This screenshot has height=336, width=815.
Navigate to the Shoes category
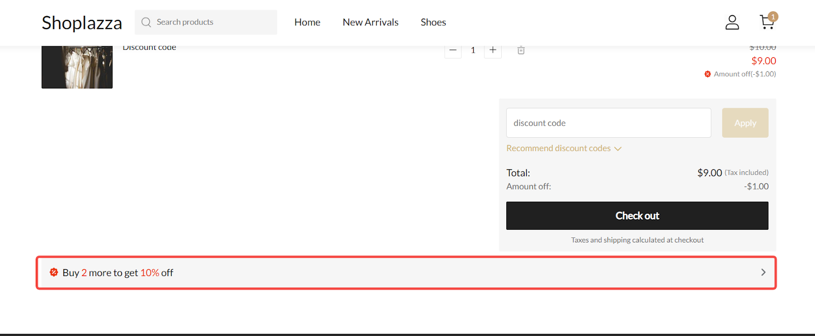coord(433,22)
